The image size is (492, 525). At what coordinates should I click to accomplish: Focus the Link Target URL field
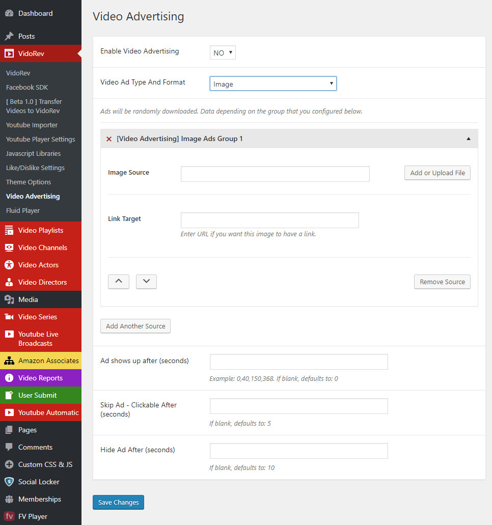coord(270,220)
